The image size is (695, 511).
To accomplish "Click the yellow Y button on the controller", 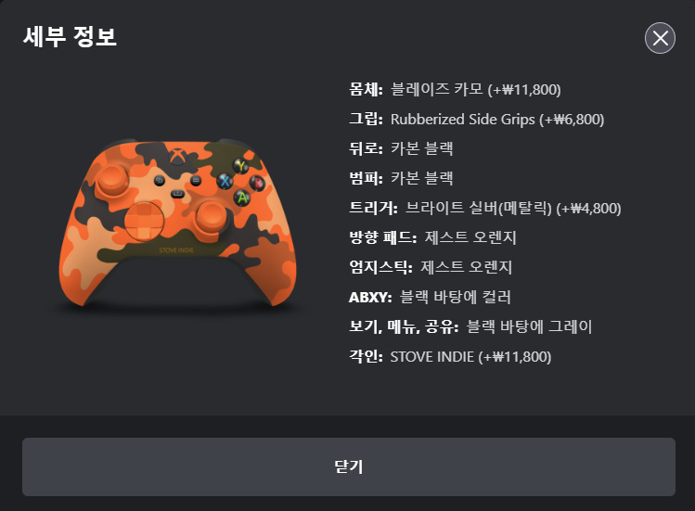I will point(241,166).
